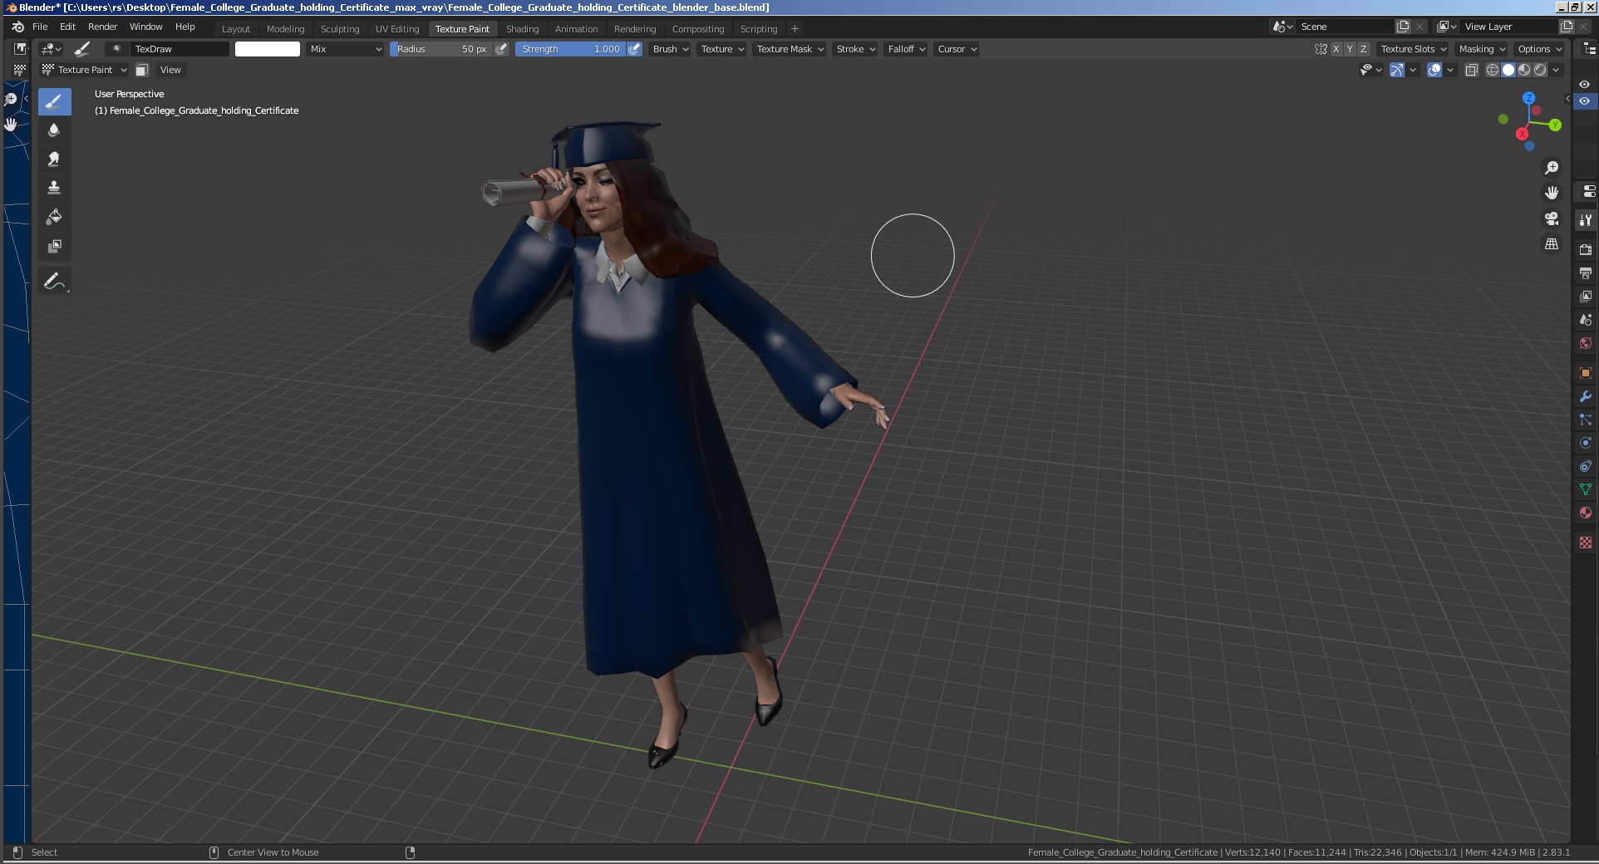Open the Help menu

coord(185,27)
